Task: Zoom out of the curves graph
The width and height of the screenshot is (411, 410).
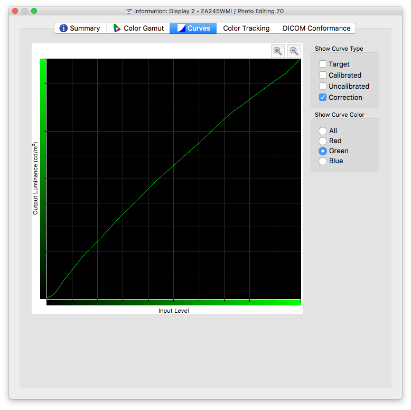Action: tap(294, 51)
